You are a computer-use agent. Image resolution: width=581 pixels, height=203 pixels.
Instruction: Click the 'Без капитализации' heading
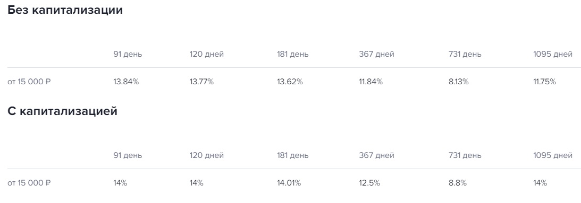point(65,11)
